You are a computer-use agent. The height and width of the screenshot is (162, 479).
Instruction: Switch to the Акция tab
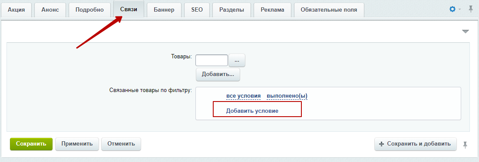pos(17,10)
